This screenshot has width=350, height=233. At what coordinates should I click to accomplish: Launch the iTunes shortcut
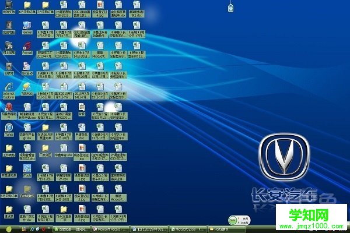click(9, 130)
